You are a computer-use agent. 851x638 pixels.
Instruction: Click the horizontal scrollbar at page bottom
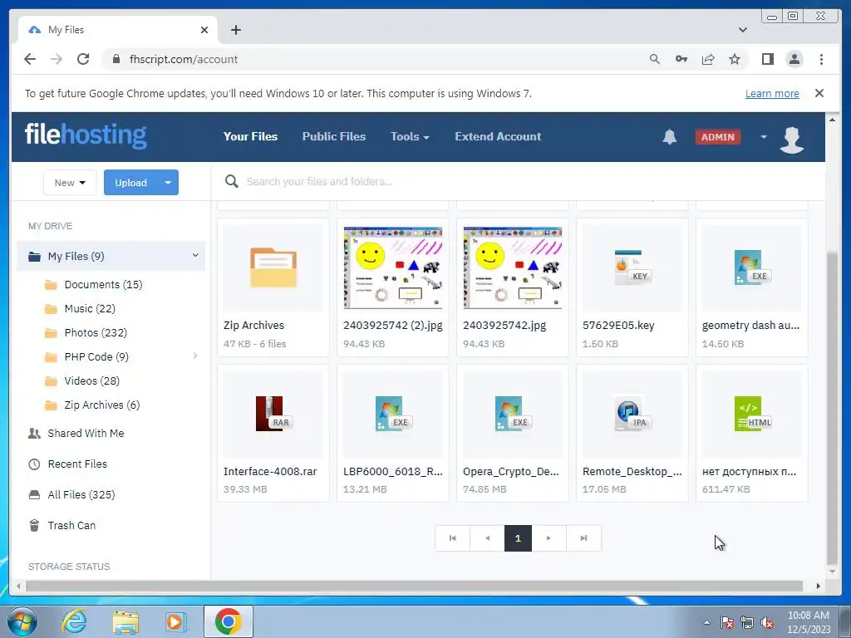pyautogui.click(x=414, y=586)
